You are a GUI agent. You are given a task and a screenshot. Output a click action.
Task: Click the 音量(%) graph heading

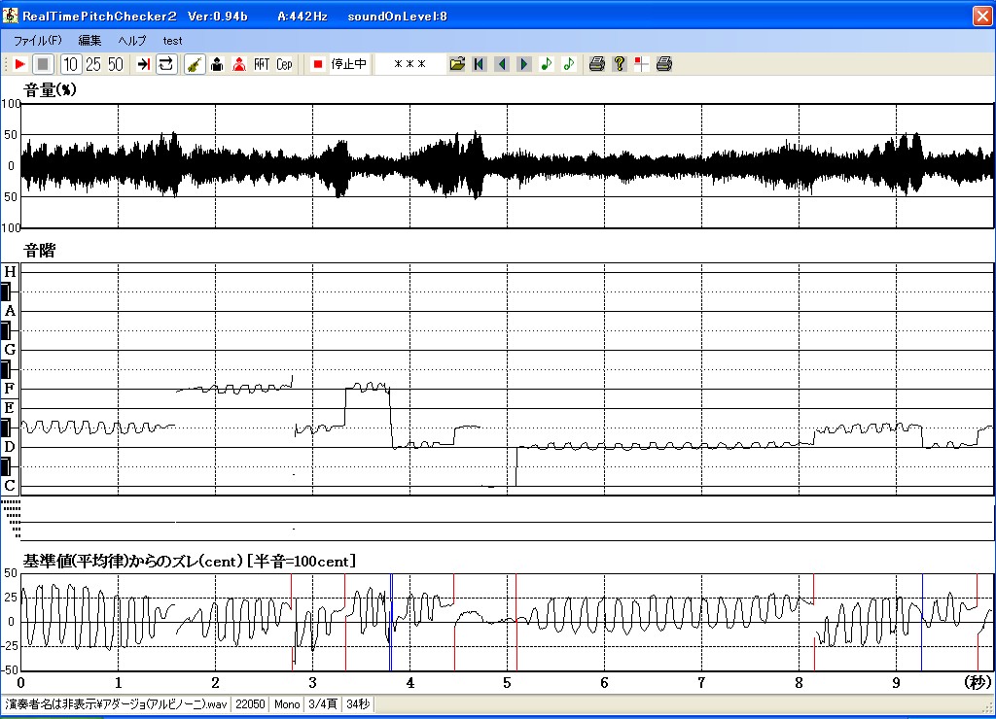pos(50,90)
